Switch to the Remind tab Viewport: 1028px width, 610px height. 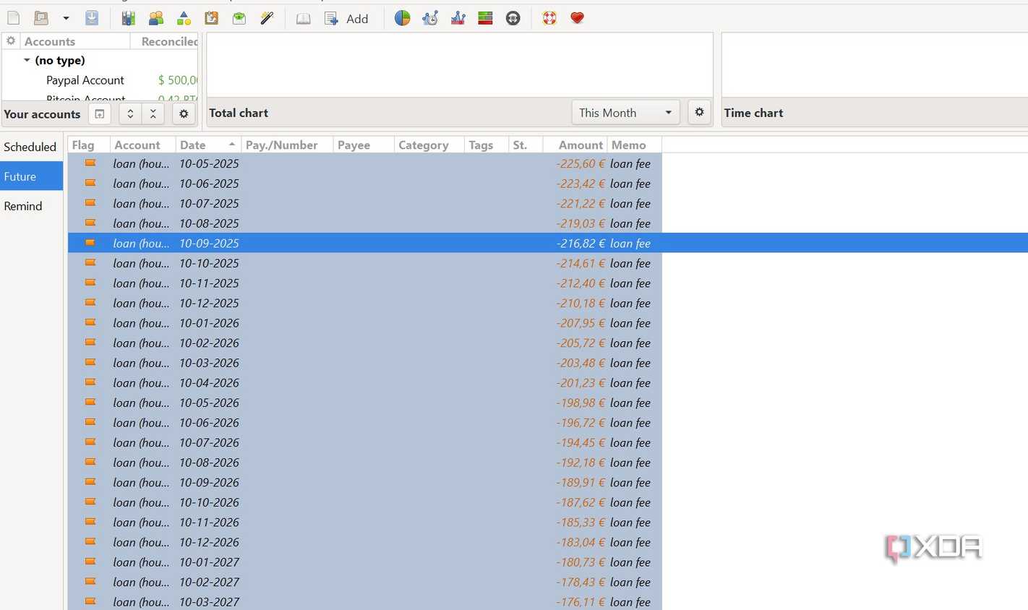point(31,206)
